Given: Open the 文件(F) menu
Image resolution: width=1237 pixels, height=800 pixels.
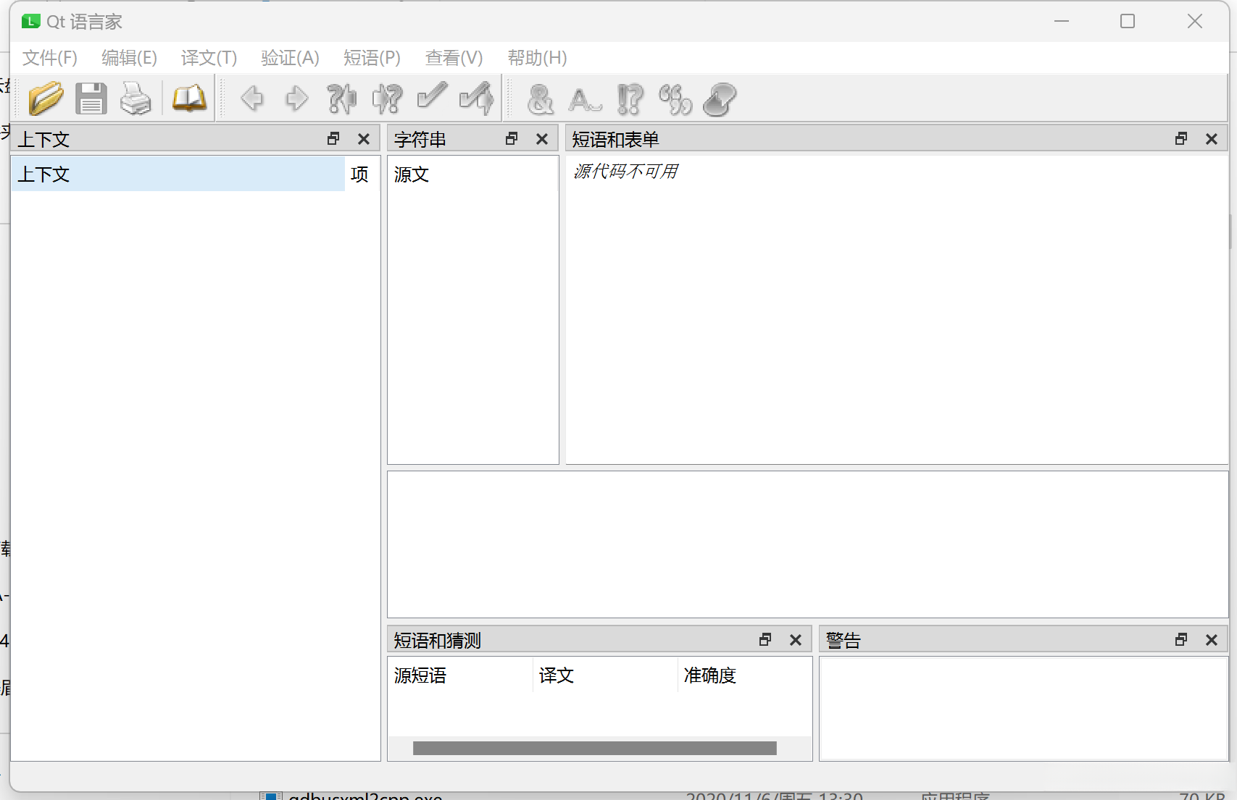Looking at the screenshot, I should coord(50,58).
